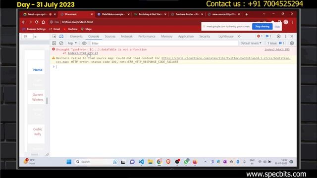Open WhatsApp from the taskbar

pyautogui.click(x=186, y=162)
